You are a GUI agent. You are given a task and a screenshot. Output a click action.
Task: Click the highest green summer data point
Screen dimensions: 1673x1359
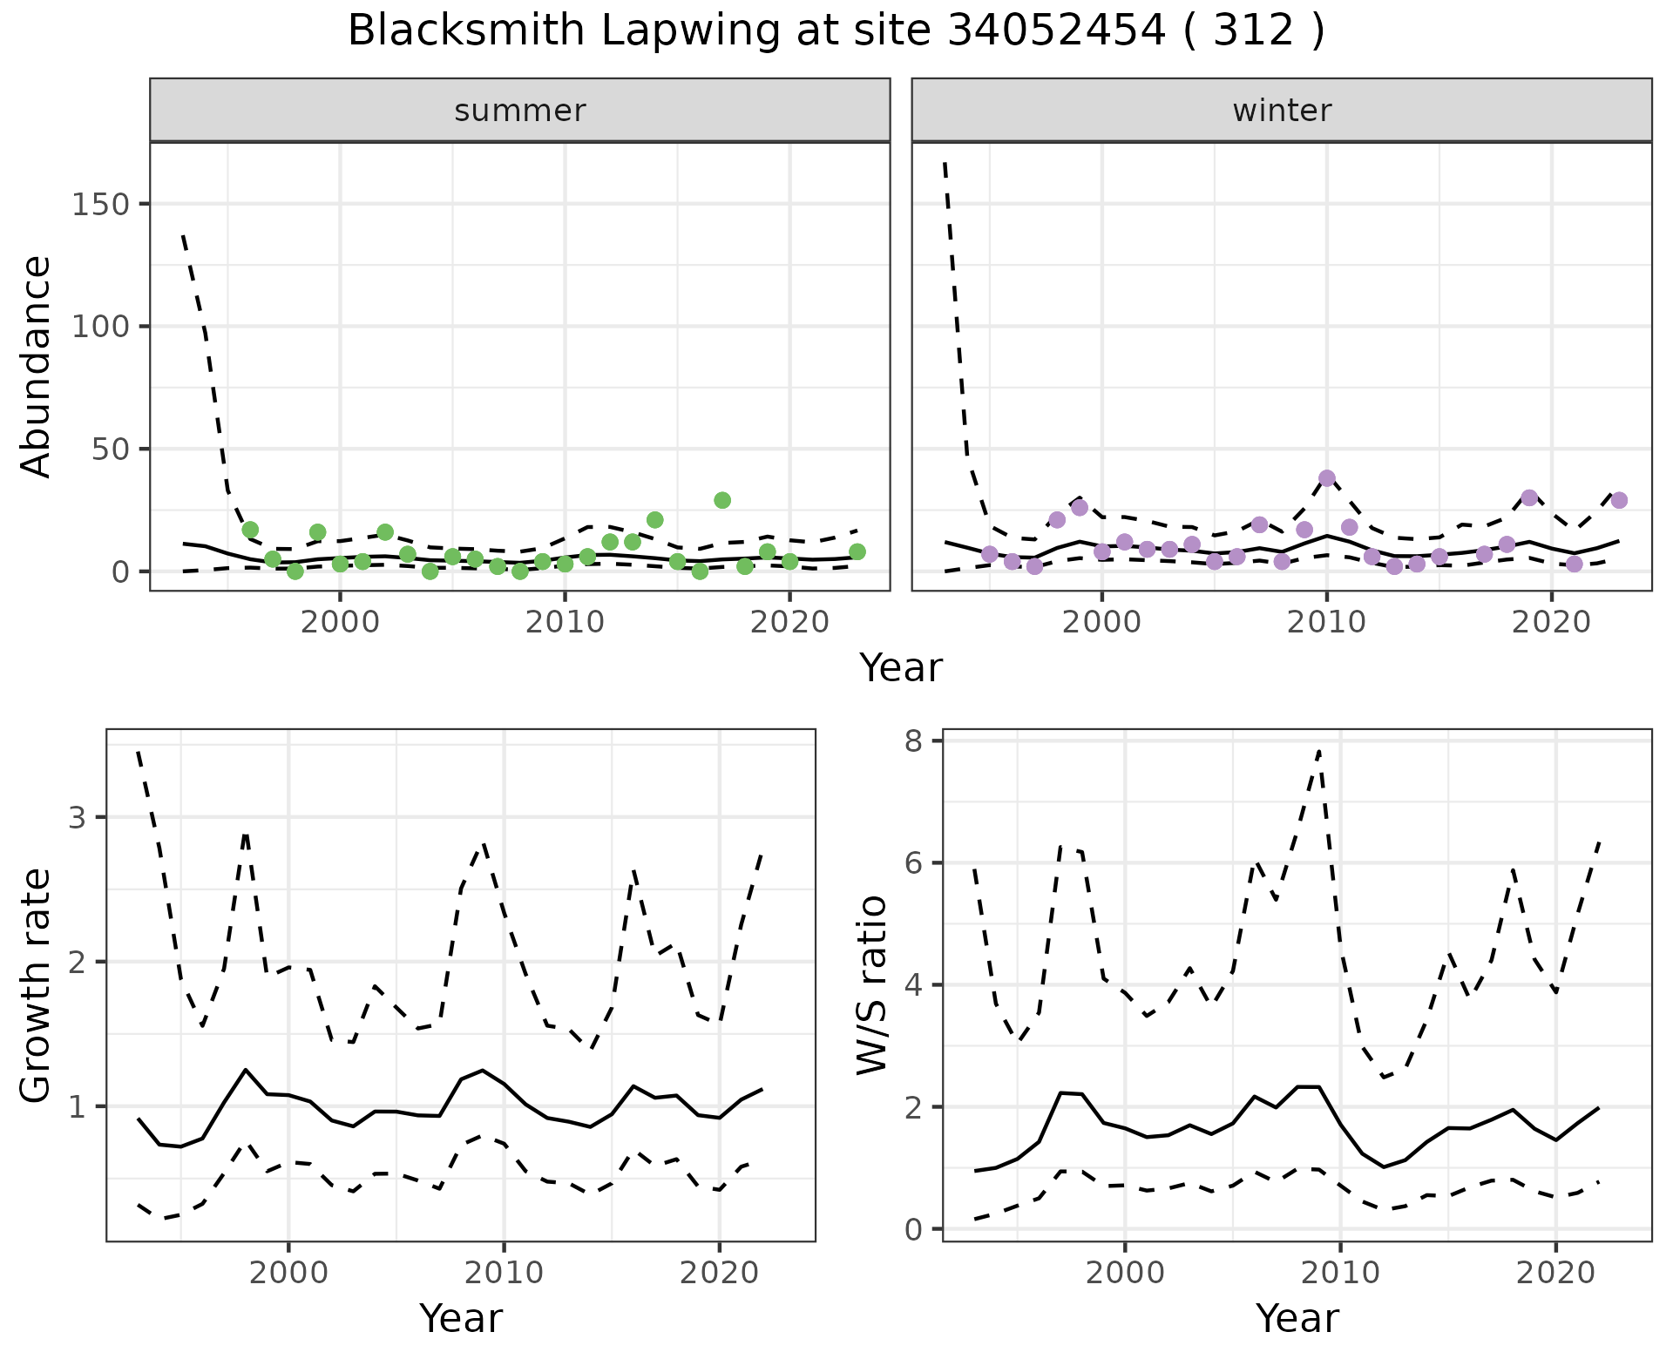pyautogui.click(x=722, y=500)
